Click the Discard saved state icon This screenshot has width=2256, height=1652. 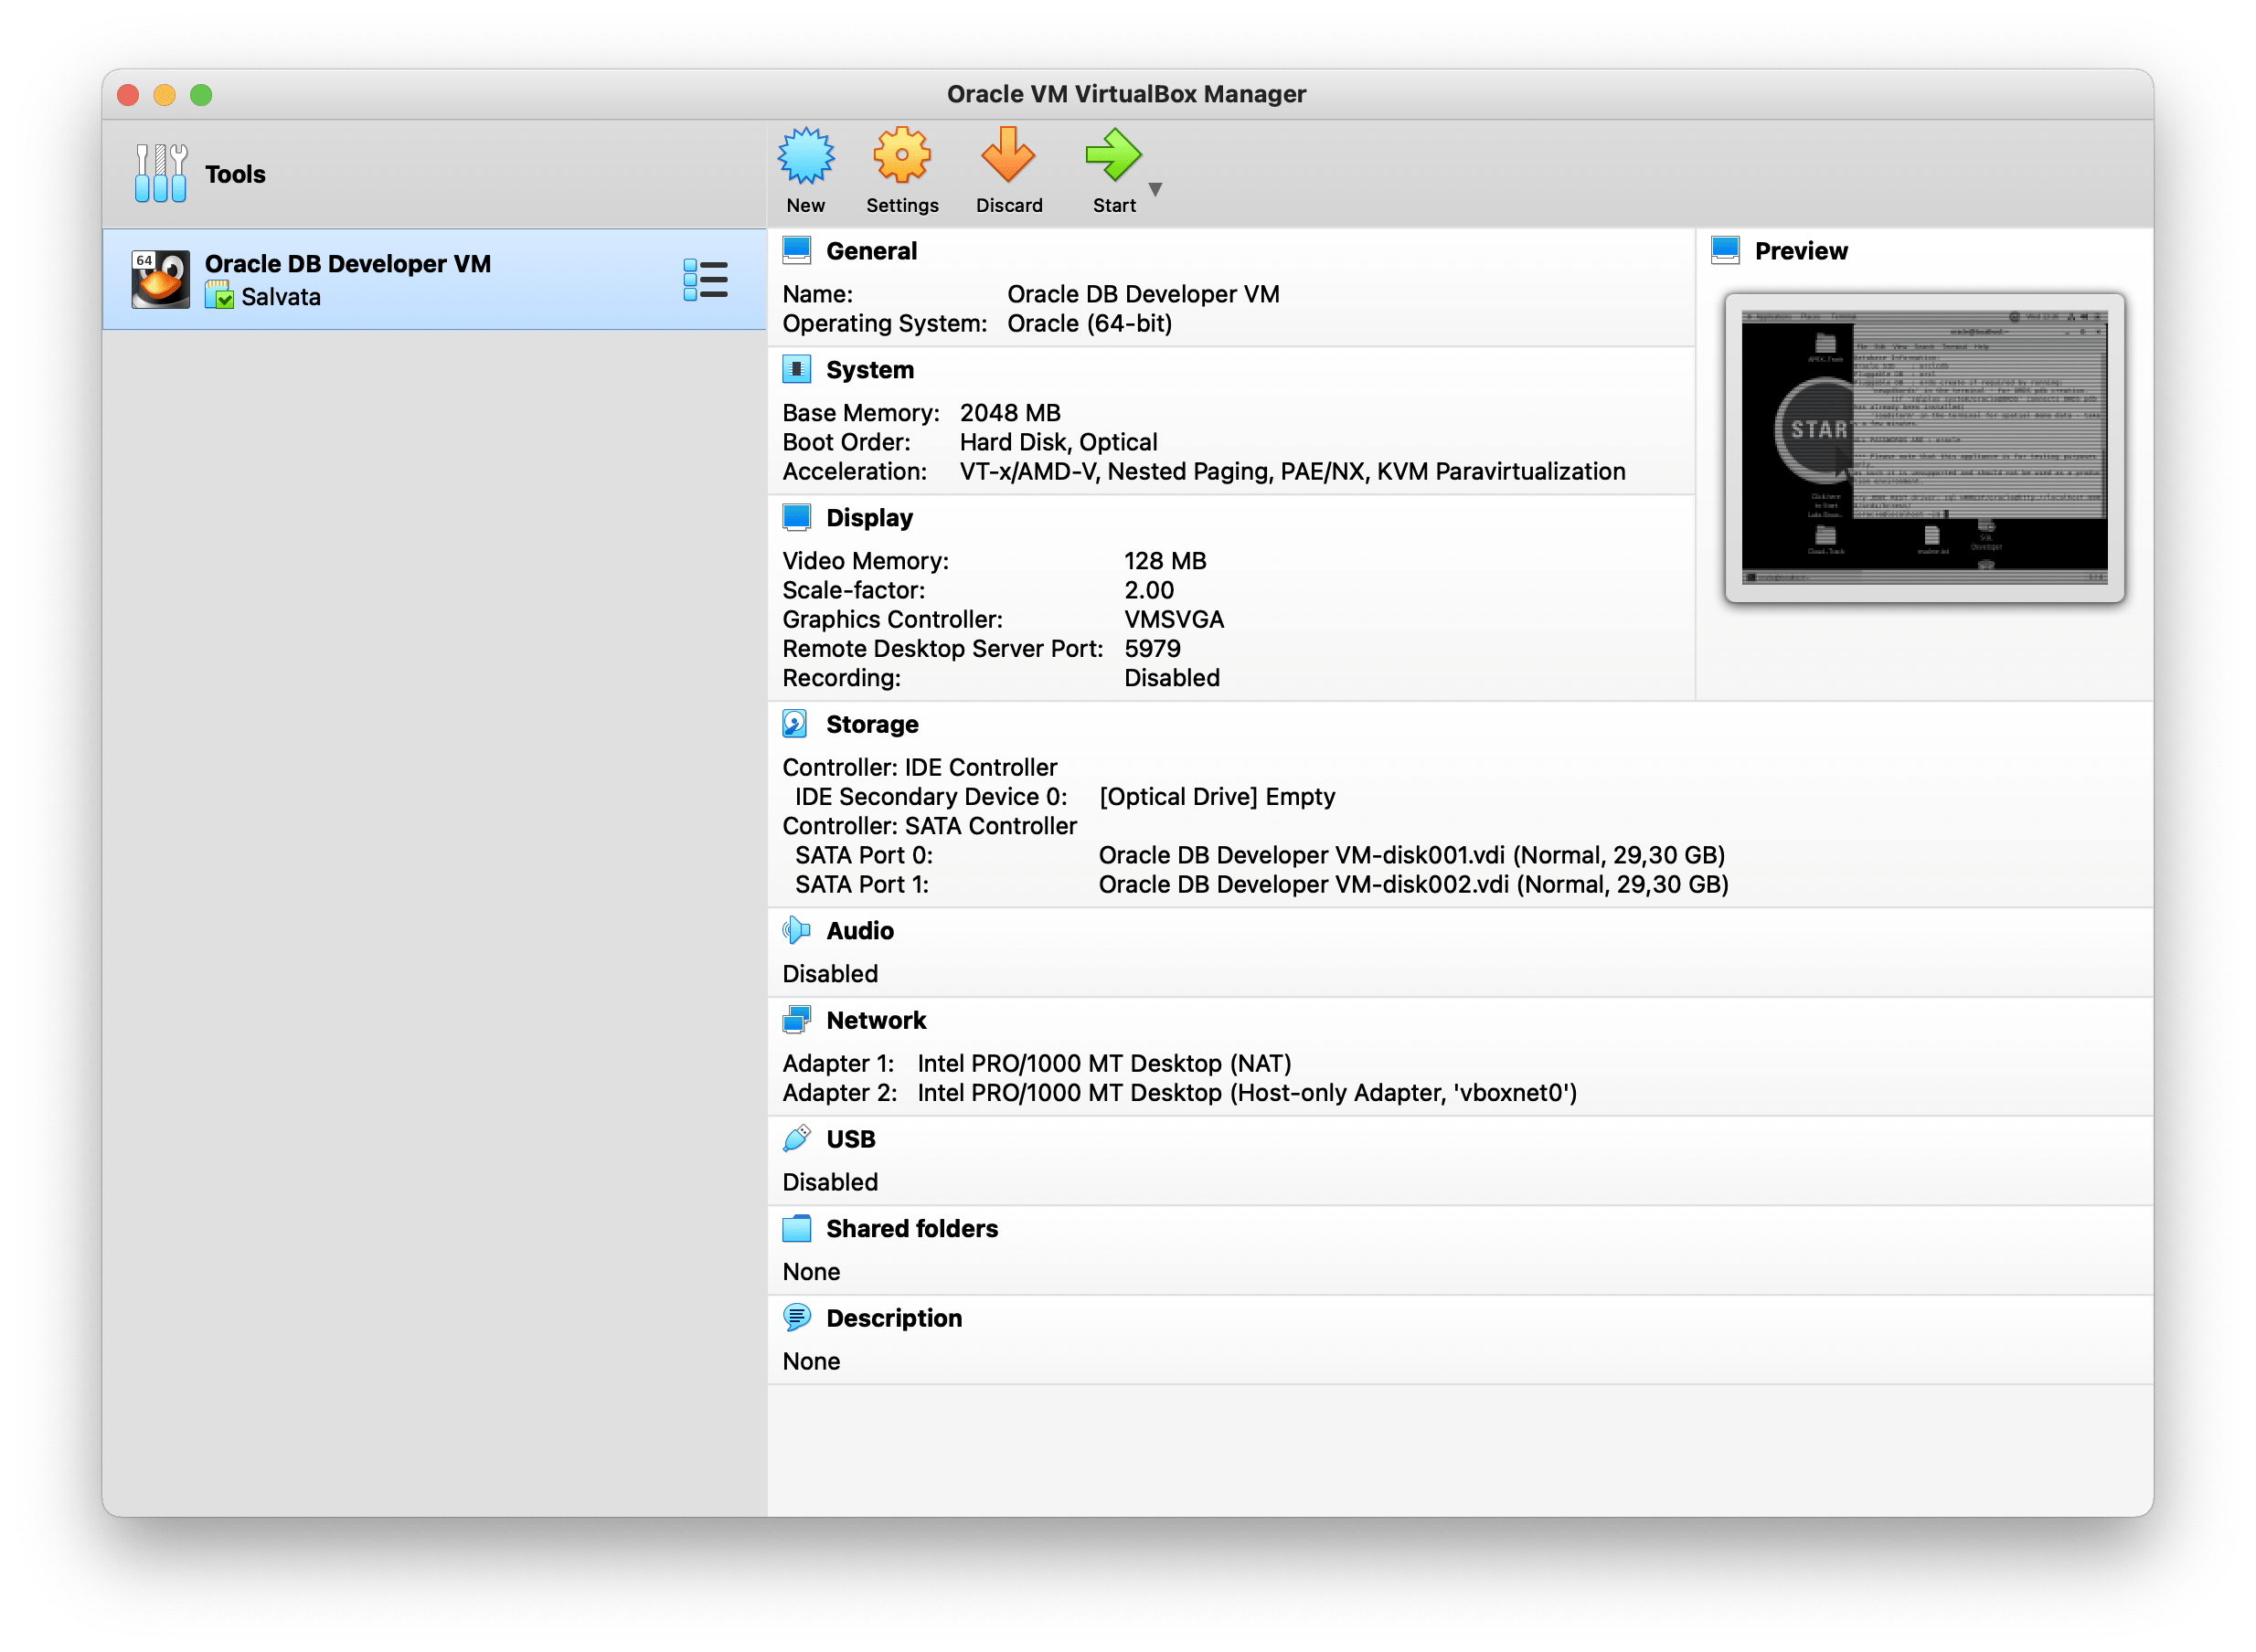click(1007, 156)
